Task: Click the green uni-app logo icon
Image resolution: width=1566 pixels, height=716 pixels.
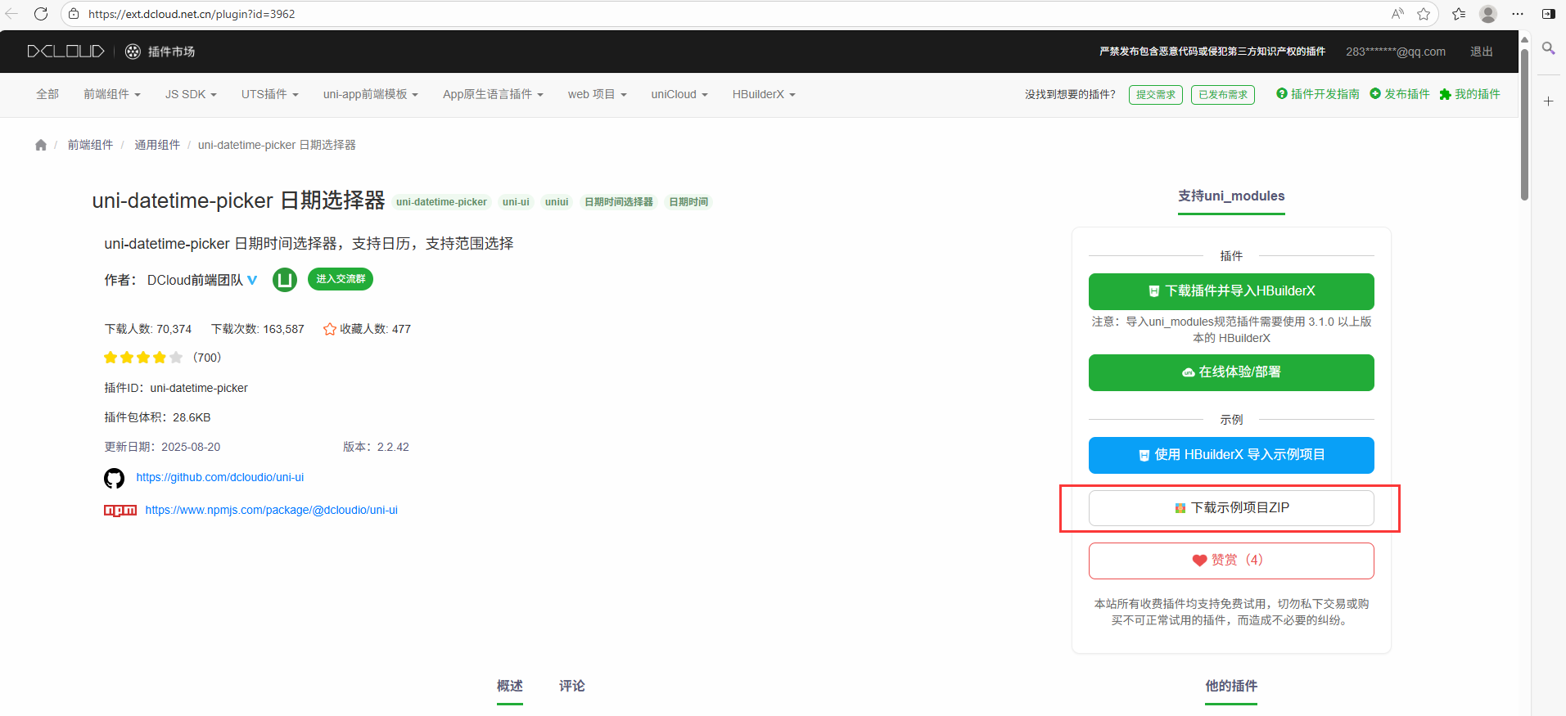Action: [x=285, y=280]
